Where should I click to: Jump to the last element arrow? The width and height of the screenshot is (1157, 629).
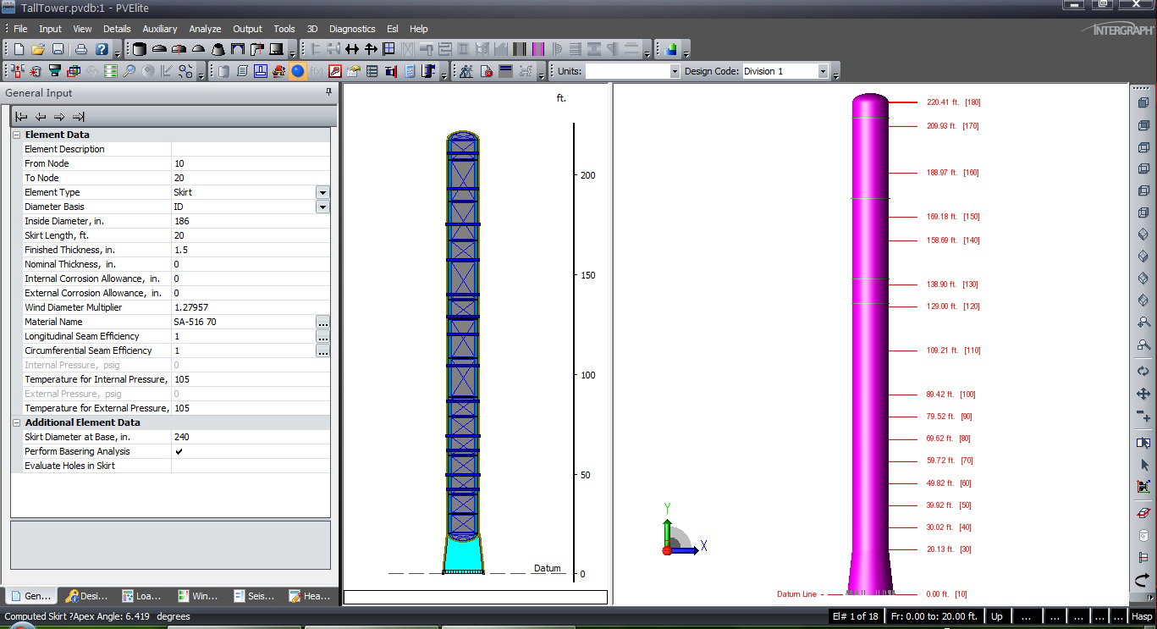click(78, 117)
